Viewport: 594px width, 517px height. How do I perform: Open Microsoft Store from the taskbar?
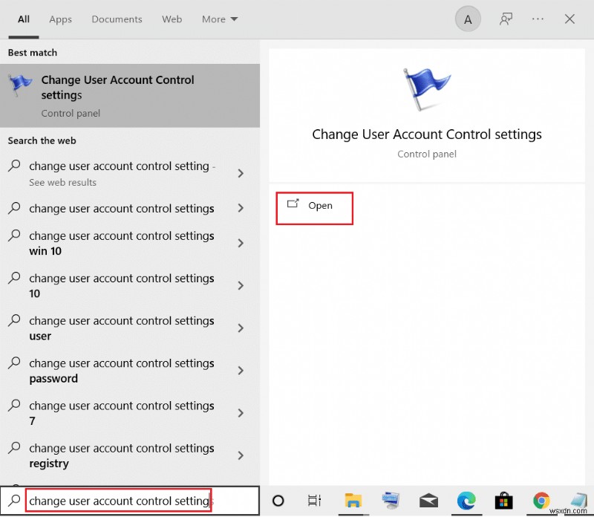click(x=503, y=501)
